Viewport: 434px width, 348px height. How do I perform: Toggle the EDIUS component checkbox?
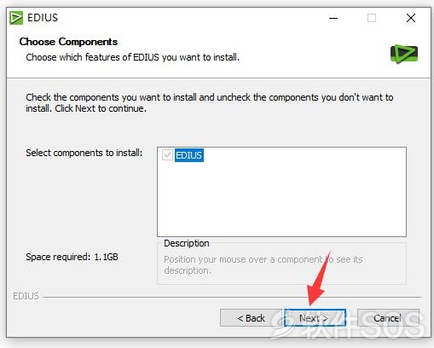(x=167, y=155)
